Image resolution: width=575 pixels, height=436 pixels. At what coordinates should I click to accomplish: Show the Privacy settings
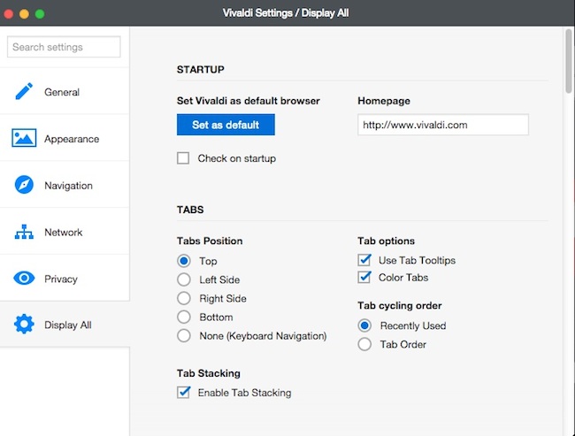pos(65,278)
